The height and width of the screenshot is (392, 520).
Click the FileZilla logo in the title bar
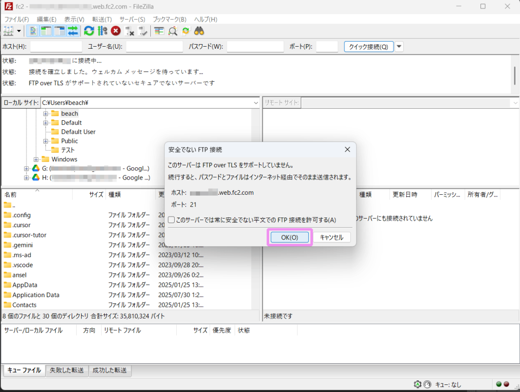pyautogui.click(x=9, y=6)
